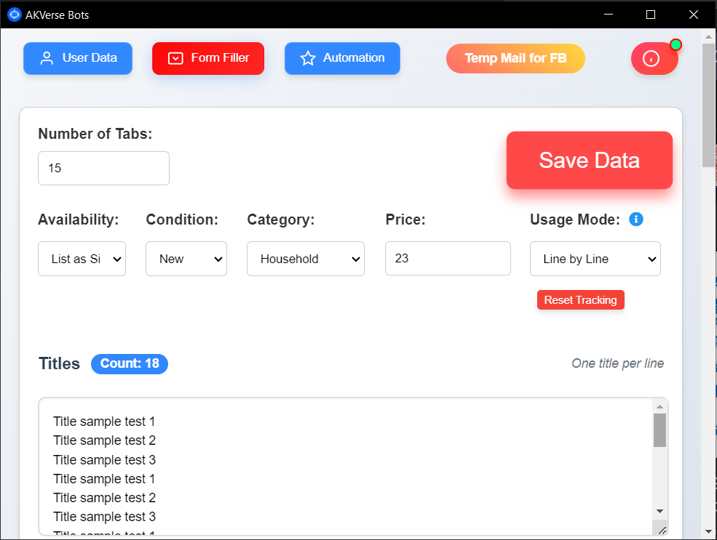Click the Count: 18 badge
This screenshot has height=540, width=717.
(x=130, y=364)
